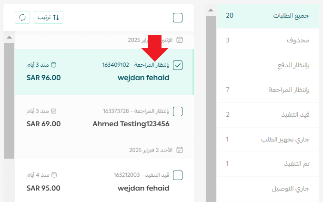The image size is (323, 202).
Task: Click calendar icon beside الأحد 2 فبراير 2025
Action: click(x=180, y=150)
